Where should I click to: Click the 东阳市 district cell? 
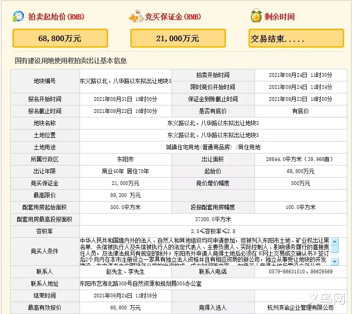pos(126,160)
